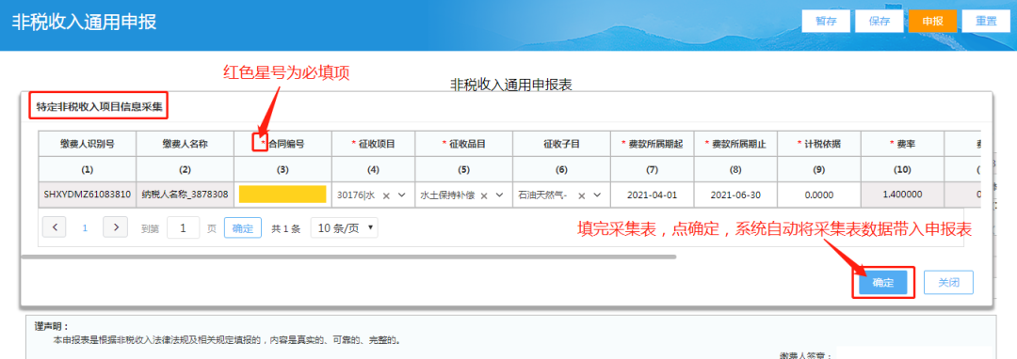Clear the 征收品目 value with its X

coord(484,195)
